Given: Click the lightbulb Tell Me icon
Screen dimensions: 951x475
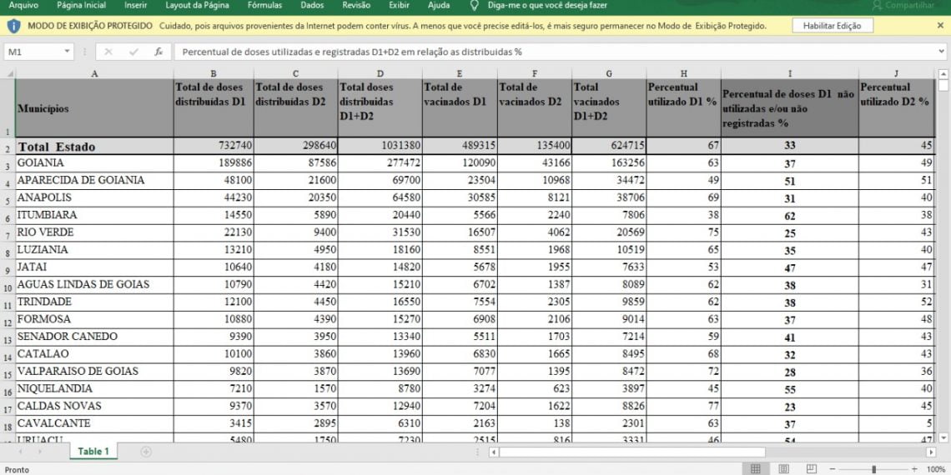Looking at the screenshot, I should coord(475,6).
